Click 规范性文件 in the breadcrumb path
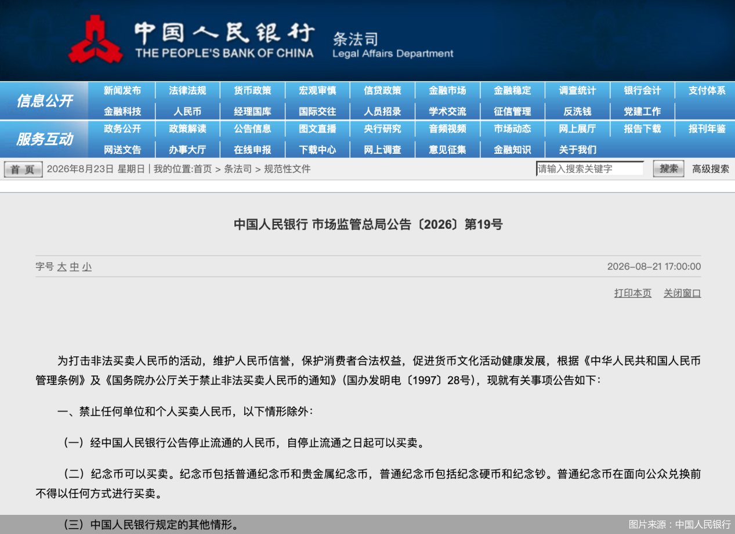Image resolution: width=735 pixels, height=534 pixels. 287,169
